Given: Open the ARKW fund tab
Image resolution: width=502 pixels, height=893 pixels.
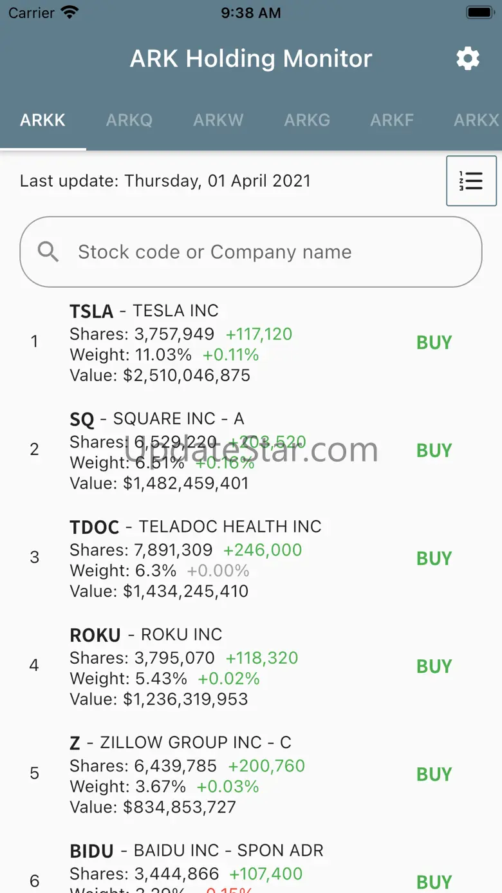Looking at the screenshot, I should click(218, 120).
